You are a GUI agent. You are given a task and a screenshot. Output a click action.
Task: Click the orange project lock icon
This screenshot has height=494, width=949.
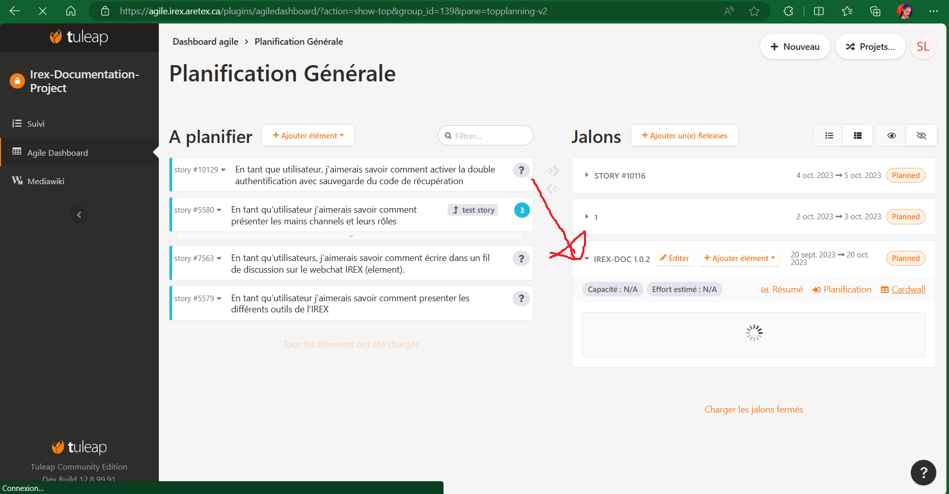click(x=17, y=81)
